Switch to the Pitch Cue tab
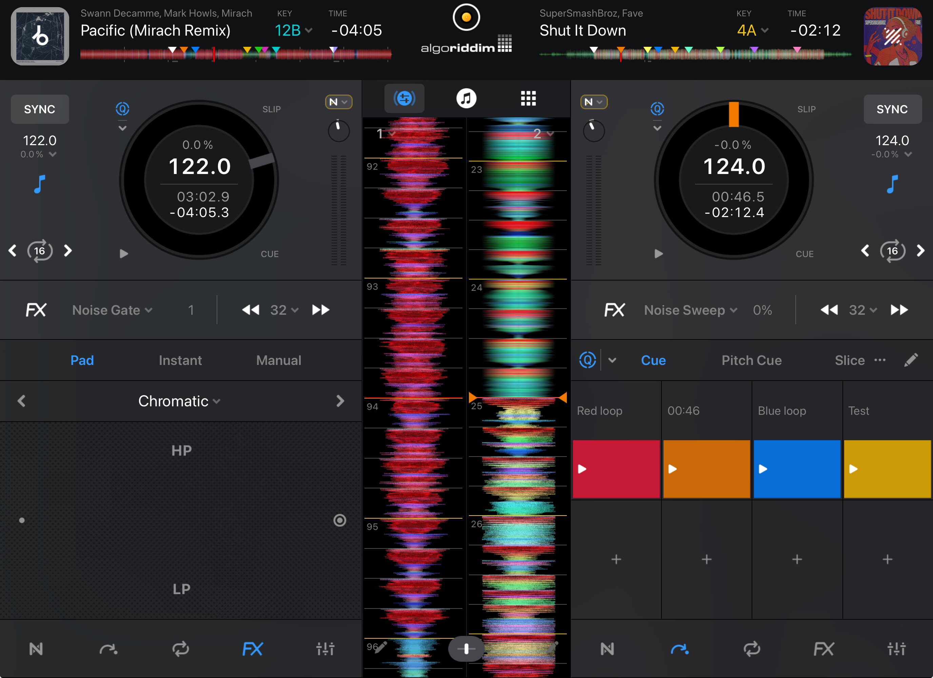 [x=752, y=360]
